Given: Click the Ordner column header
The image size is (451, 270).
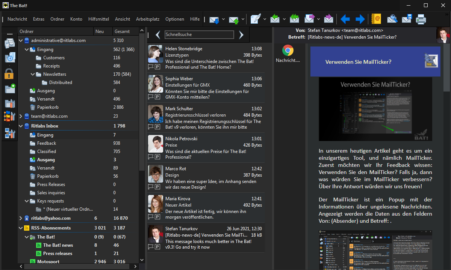Looking at the screenshot, I should [x=56, y=31].
